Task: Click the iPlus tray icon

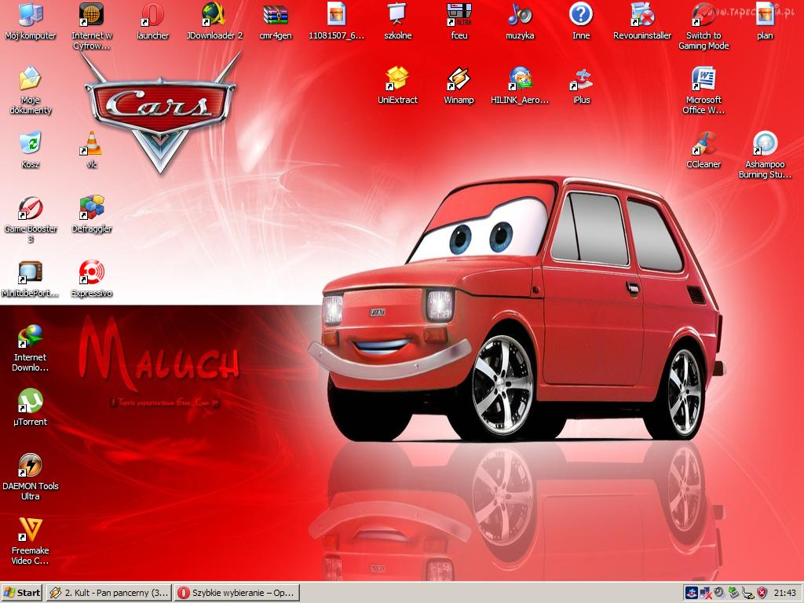Action: (x=691, y=594)
